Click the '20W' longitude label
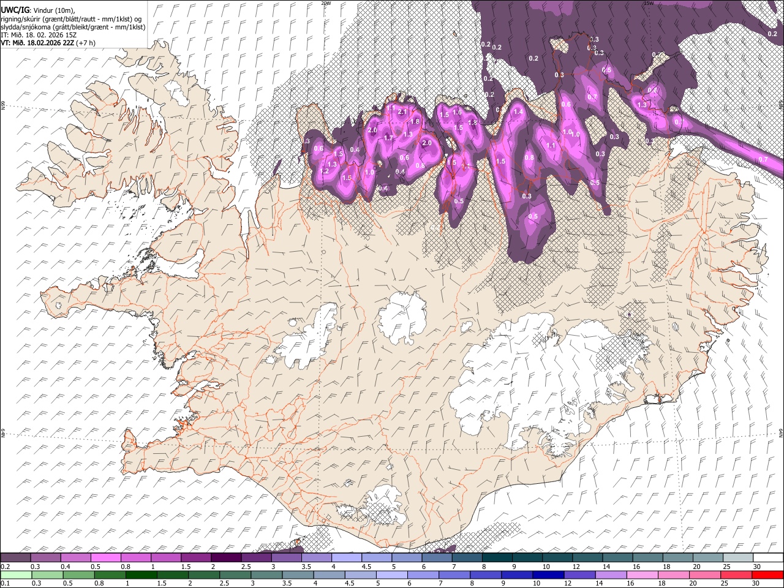Screen dimensions: 784x588 (326, 3)
